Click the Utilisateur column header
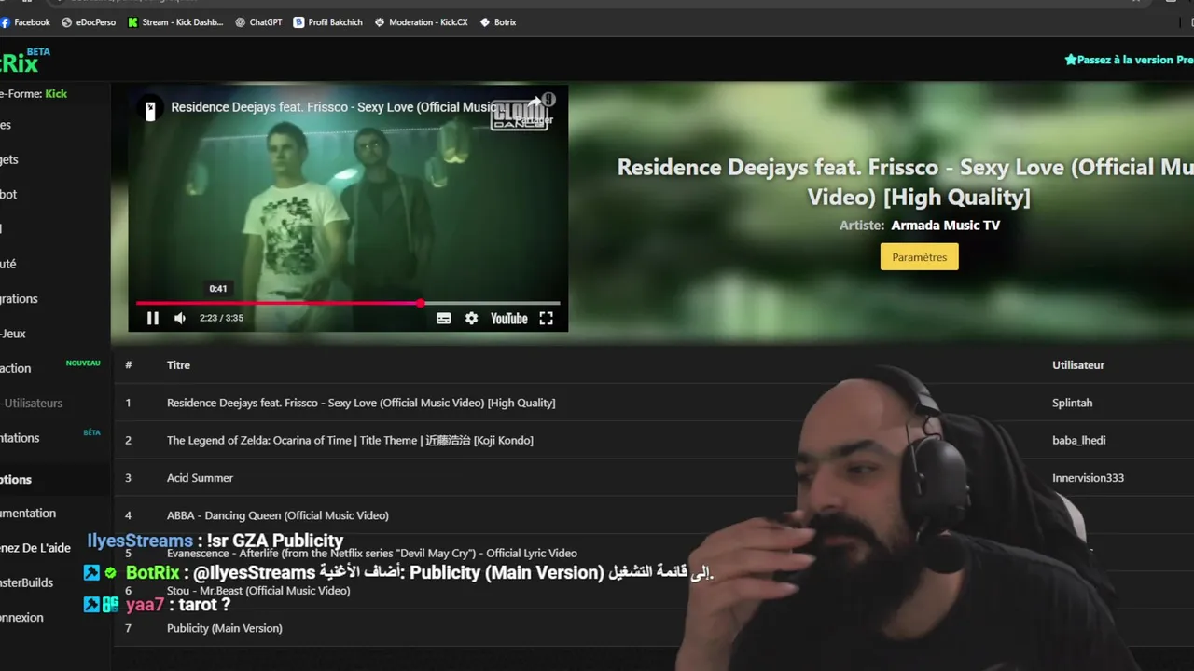 [1078, 365]
